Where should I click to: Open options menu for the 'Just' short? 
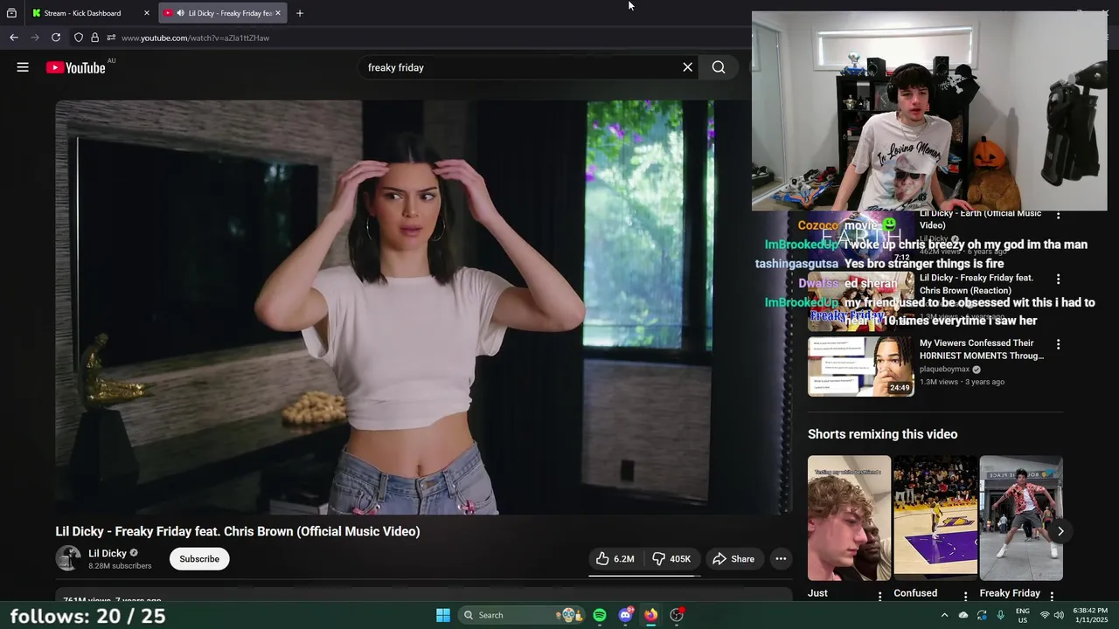(x=880, y=596)
